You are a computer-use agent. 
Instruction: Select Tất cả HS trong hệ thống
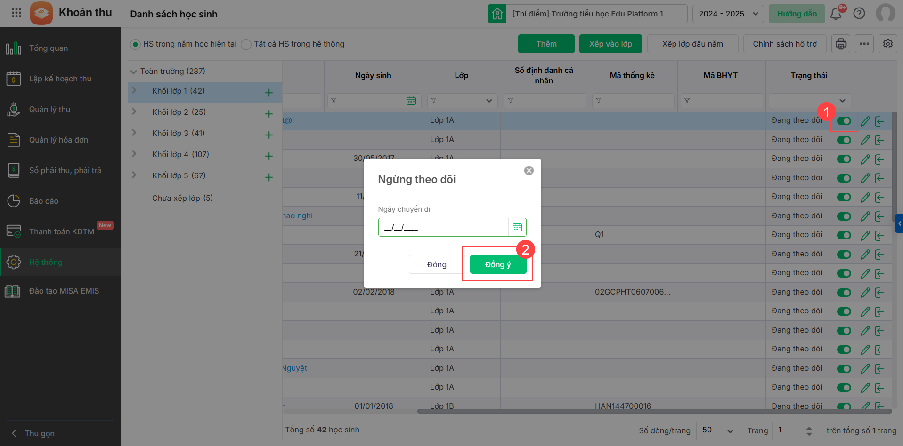[x=246, y=44]
